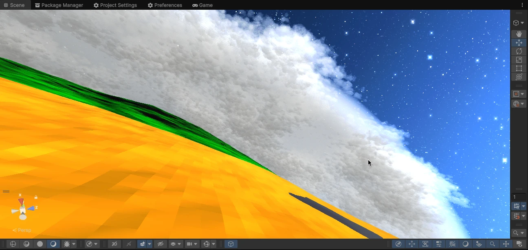528x250 pixels.
Task: Toggle hidden objects visibility eye icon
Action: click(x=161, y=244)
